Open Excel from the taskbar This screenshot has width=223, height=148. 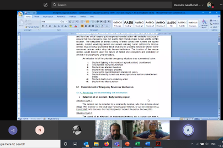click(137, 143)
